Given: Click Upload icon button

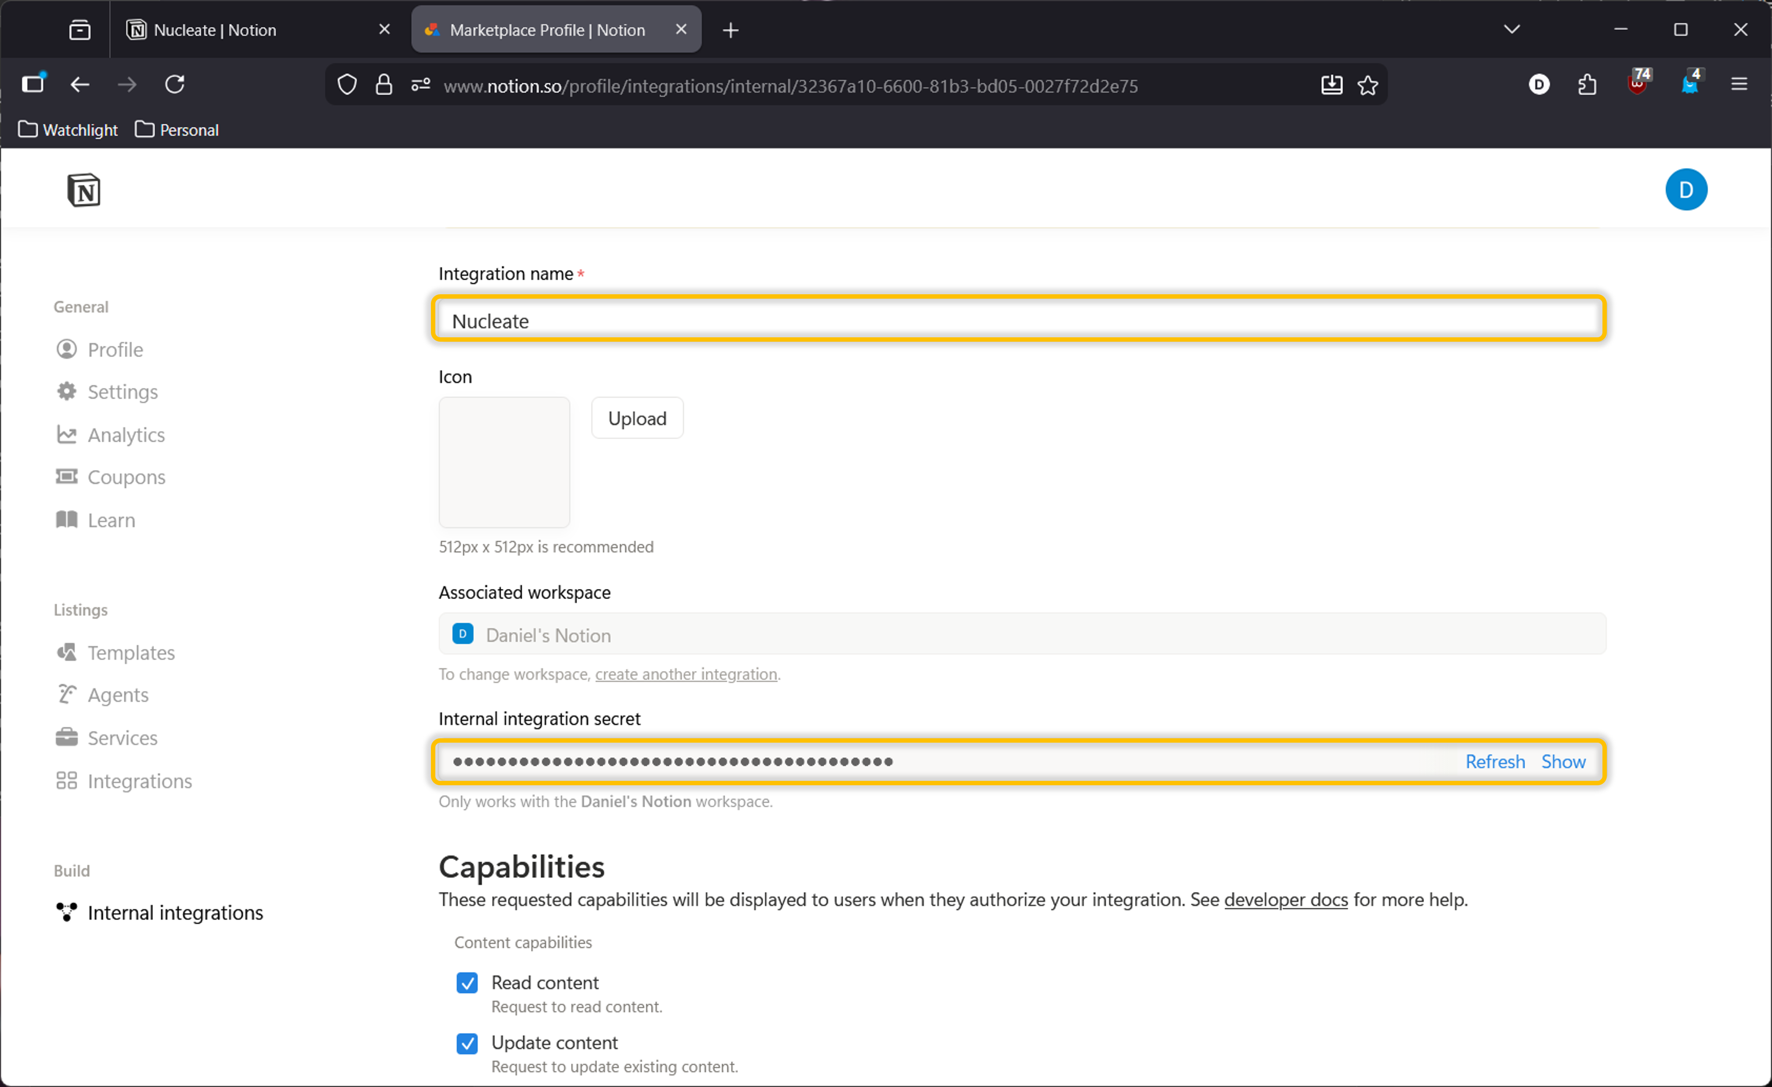Looking at the screenshot, I should [636, 419].
